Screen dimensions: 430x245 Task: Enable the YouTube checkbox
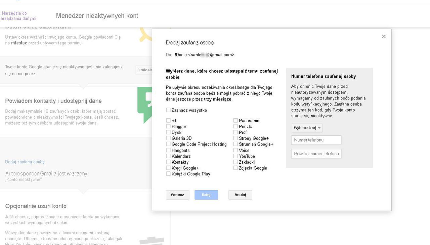tap(235, 156)
